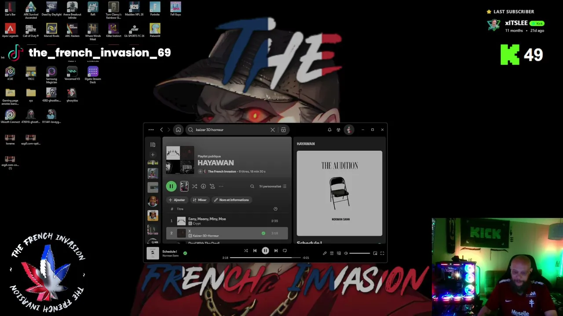Select the iCUE desktop icon
Image resolution: width=563 pixels, height=316 pixels.
10,73
